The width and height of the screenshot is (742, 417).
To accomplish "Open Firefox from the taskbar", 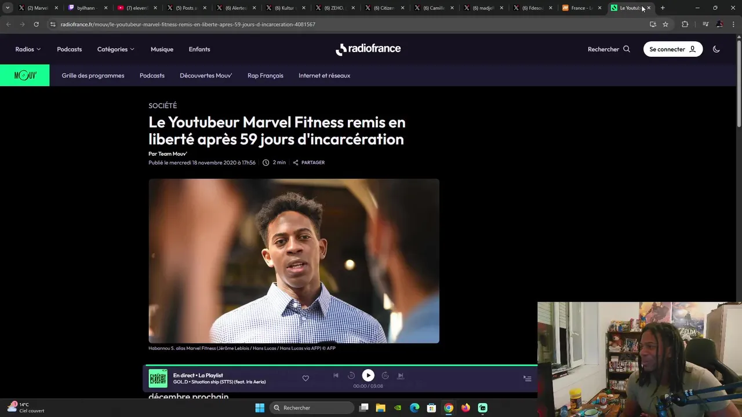I will tap(465, 408).
